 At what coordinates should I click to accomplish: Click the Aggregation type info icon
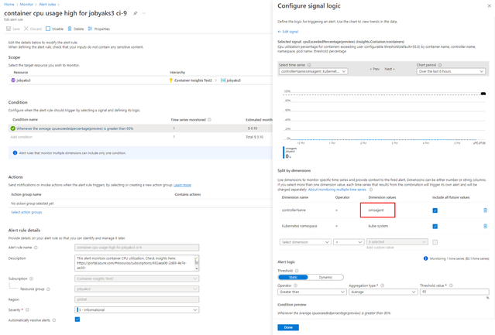point(383,285)
